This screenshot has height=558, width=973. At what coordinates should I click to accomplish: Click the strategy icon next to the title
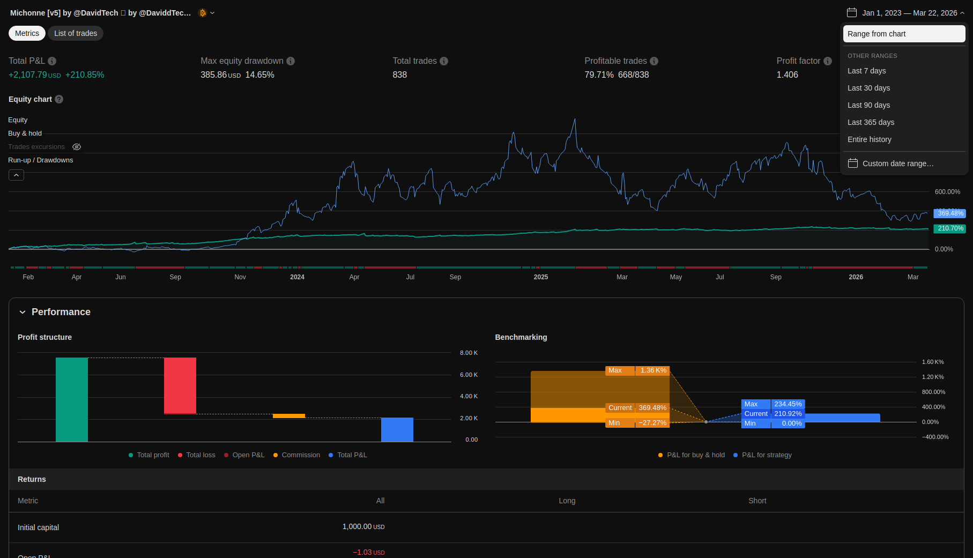[x=203, y=13]
